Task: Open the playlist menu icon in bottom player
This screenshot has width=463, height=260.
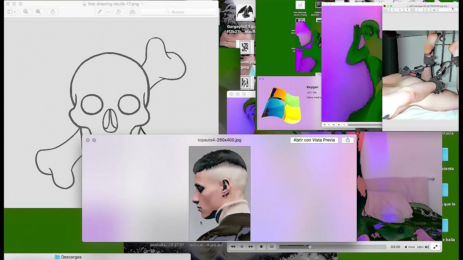Action: pos(272,247)
